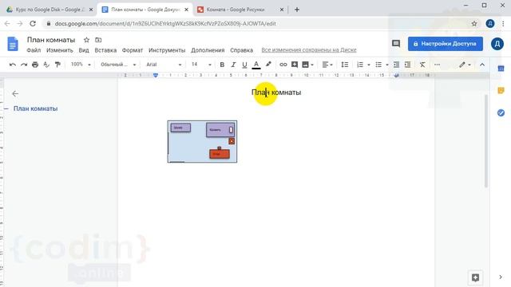Click the Undo icon in toolbar
This screenshot has width=511, height=287.
pyautogui.click(x=13, y=65)
